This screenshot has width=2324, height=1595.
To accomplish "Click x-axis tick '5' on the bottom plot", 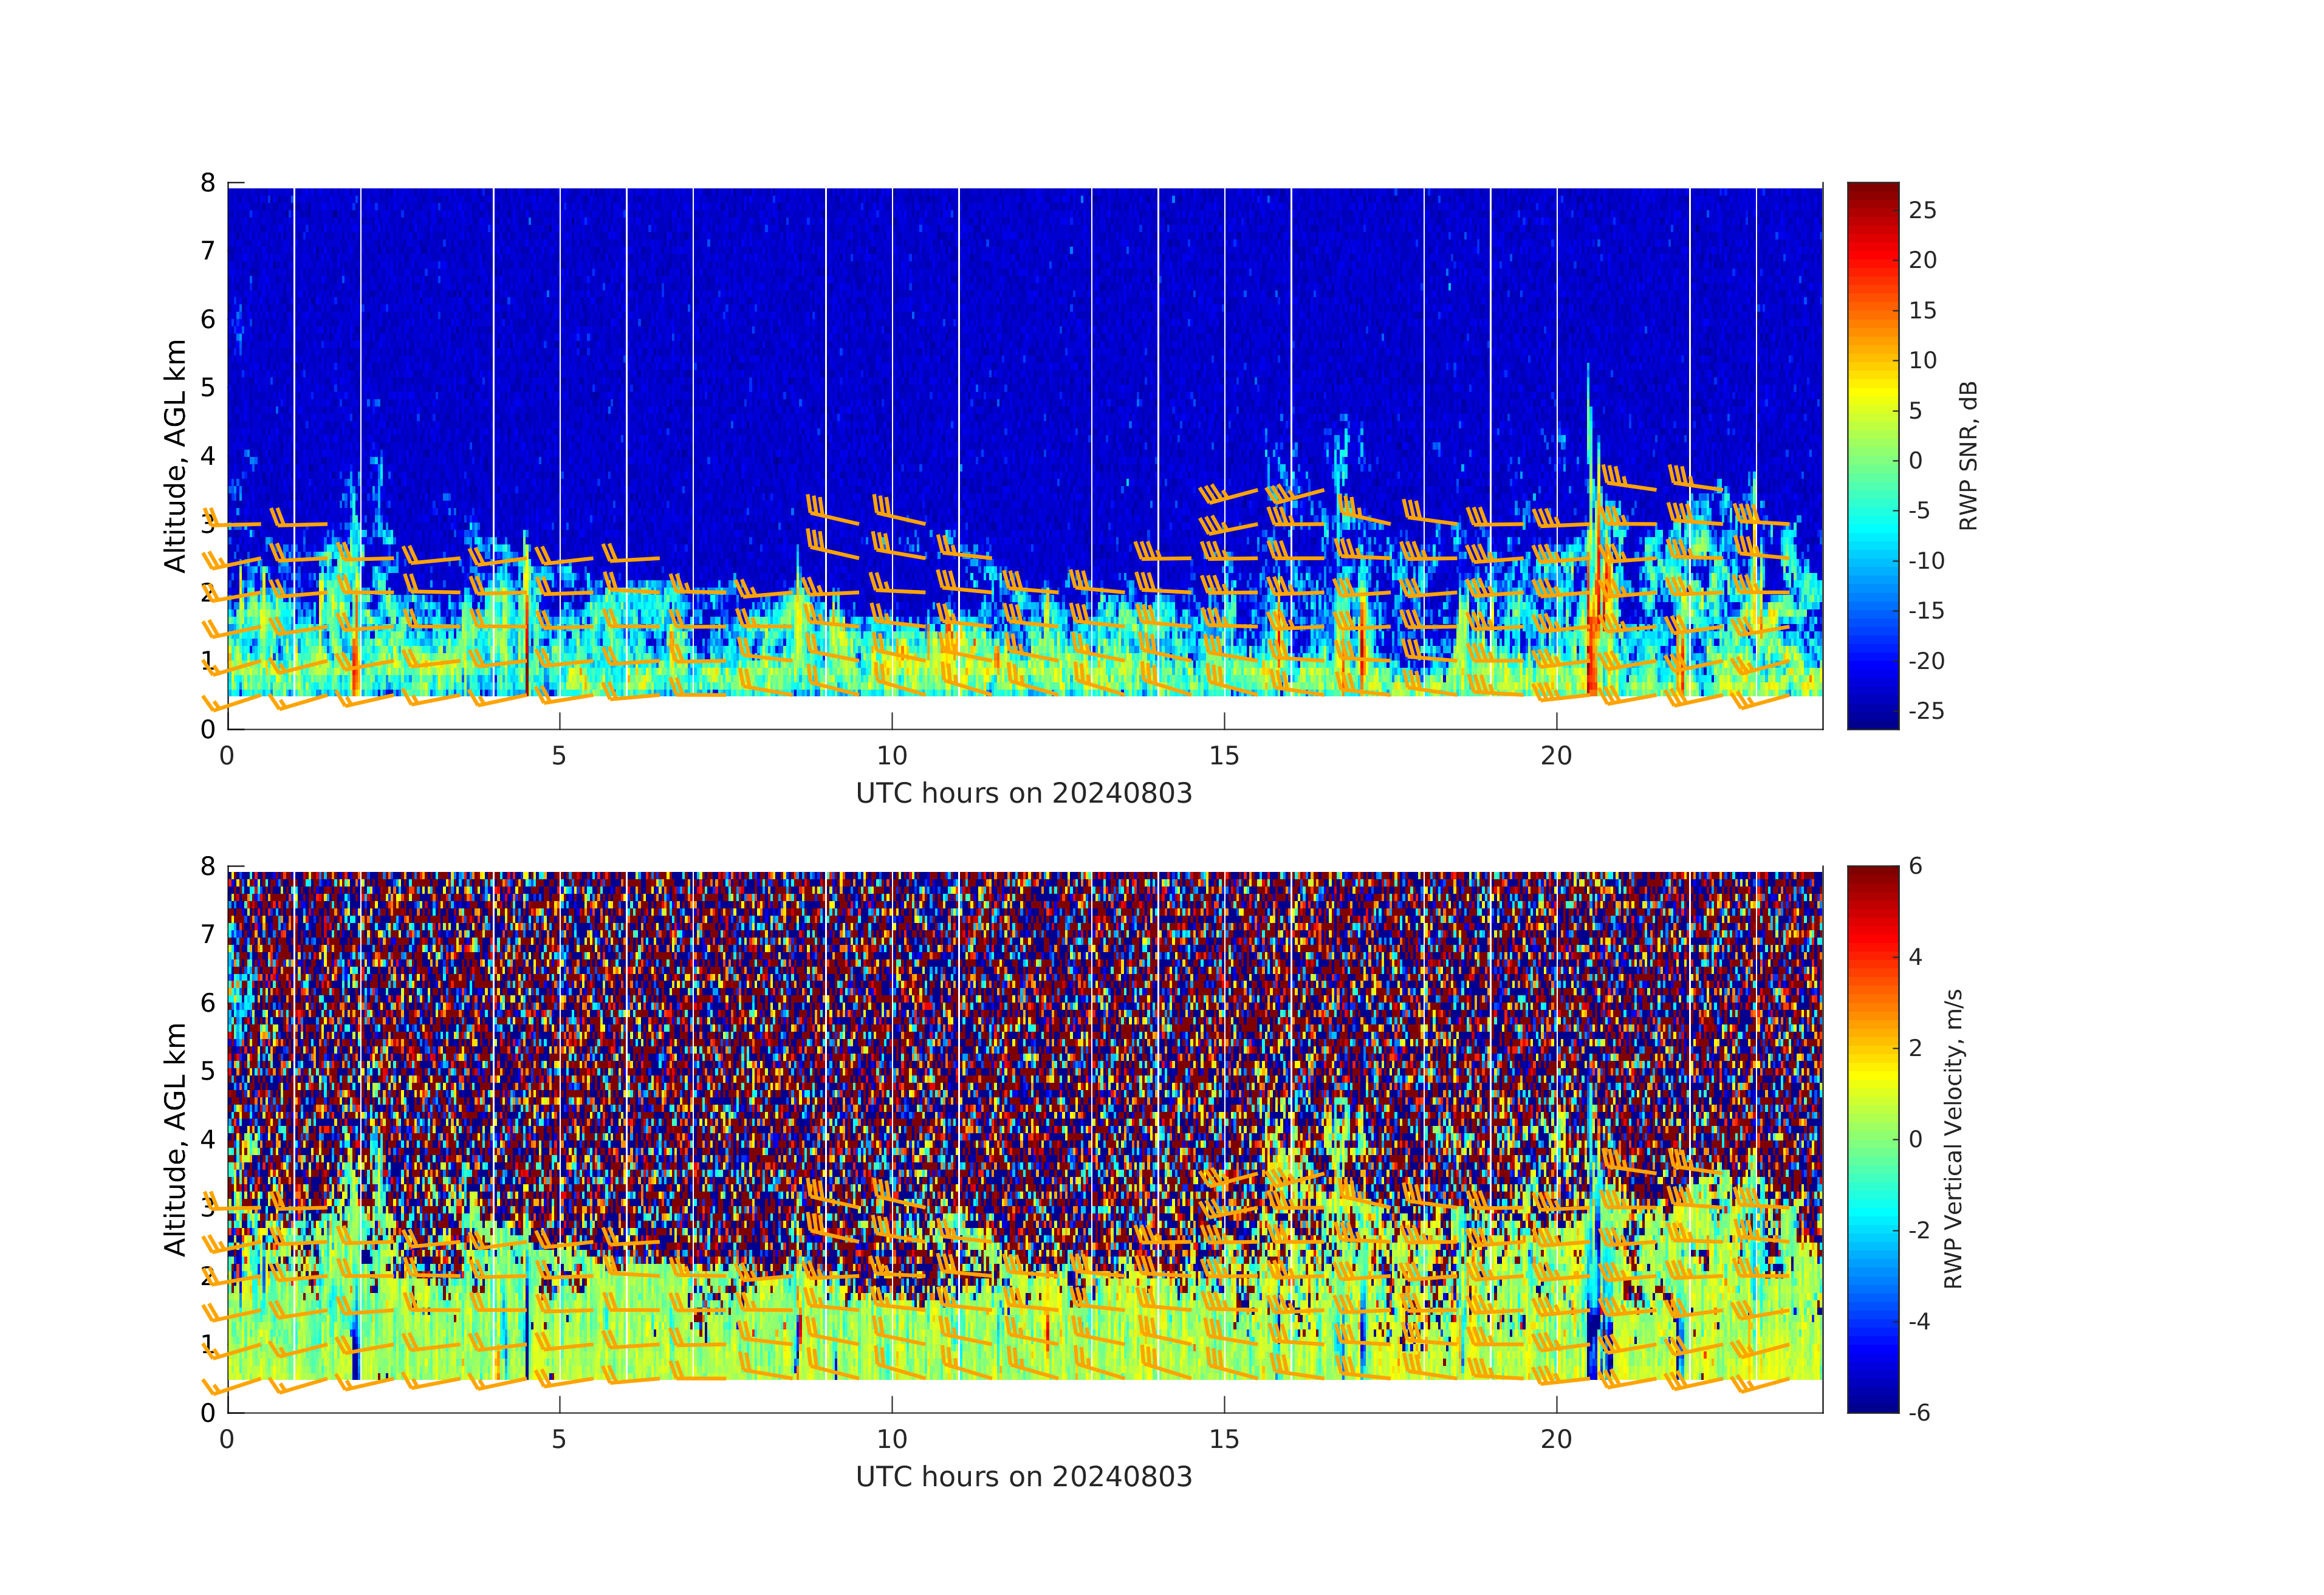I will (x=559, y=1440).
